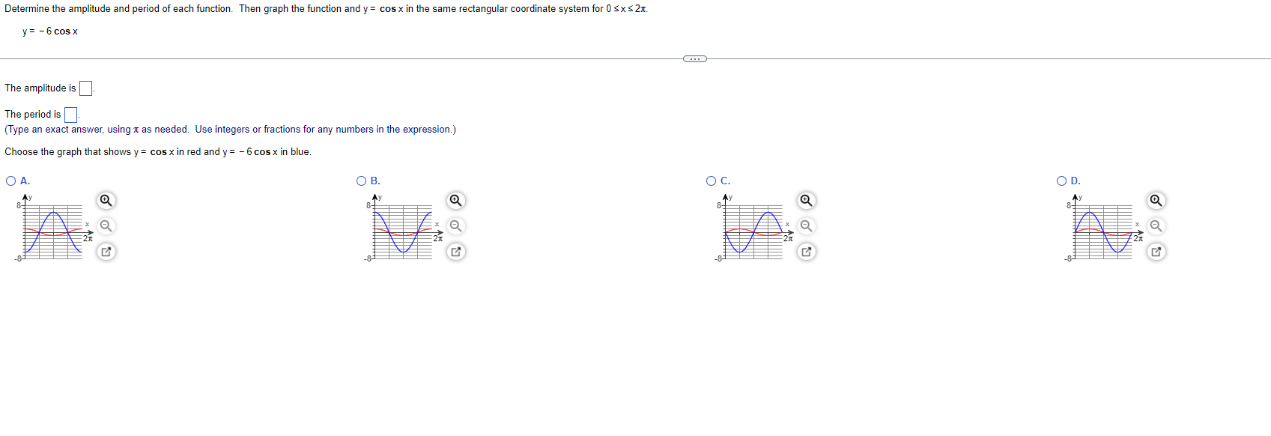
Task: Click the amplitude answer box
Action: 85,88
